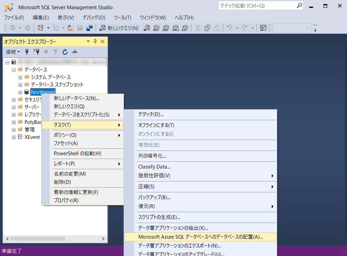
Task: Click the DMX query icon
Action: coord(166,28)
